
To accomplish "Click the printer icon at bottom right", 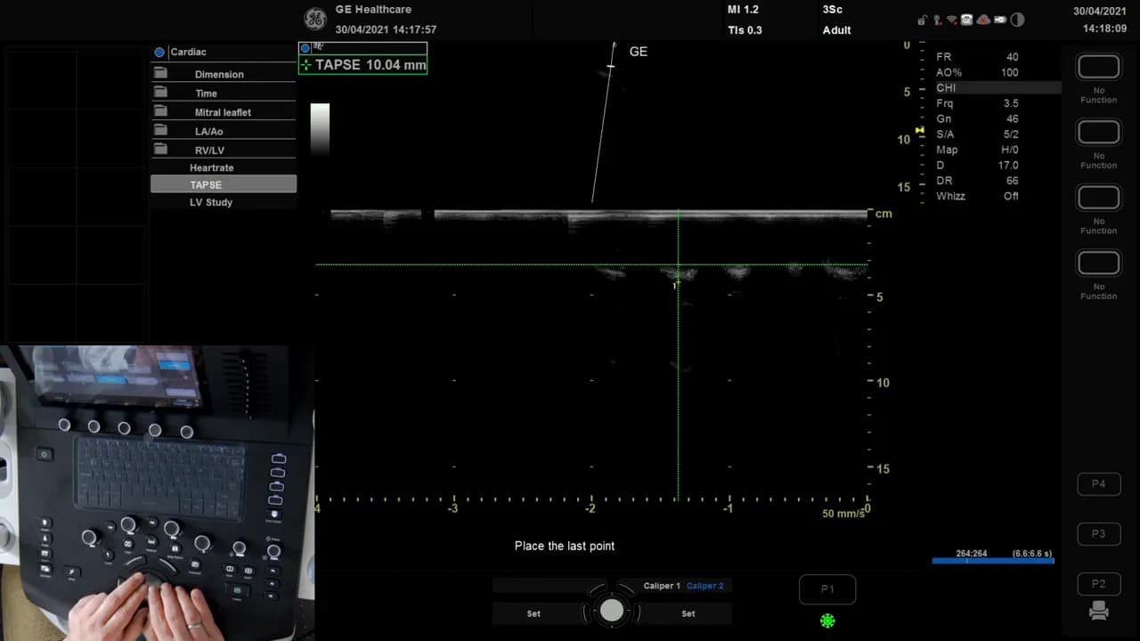I will click(1098, 612).
